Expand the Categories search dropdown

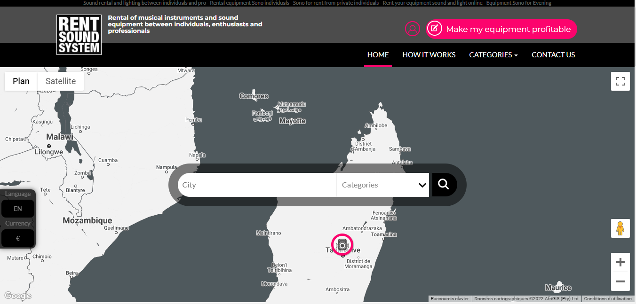tap(383, 185)
